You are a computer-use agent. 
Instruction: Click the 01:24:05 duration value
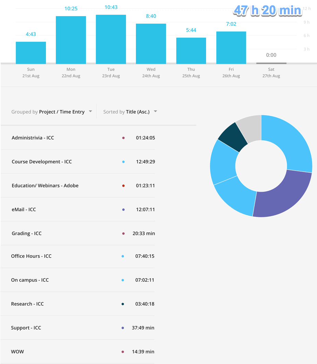[x=145, y=138]
